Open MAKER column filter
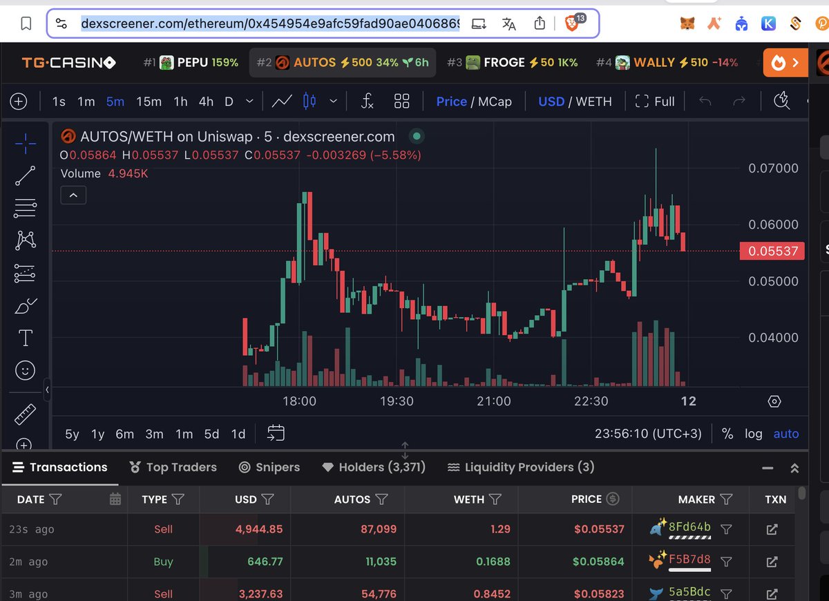829x601 pixels. click(726, 499)
